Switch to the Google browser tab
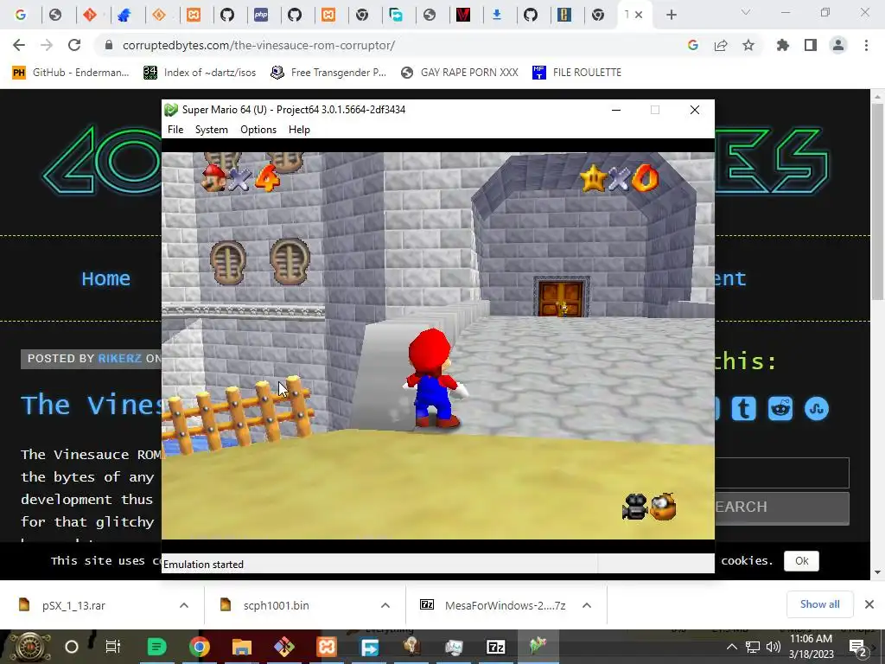The height and width of the screenshot is (664, 885). coord(21,15)
